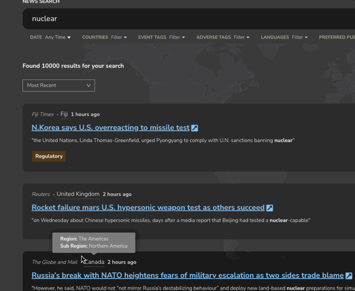Image resolution: width=355 pixels, height=291 pixels.
Task: Click The Globe and Mail source name
Action: tap(55, 262)
